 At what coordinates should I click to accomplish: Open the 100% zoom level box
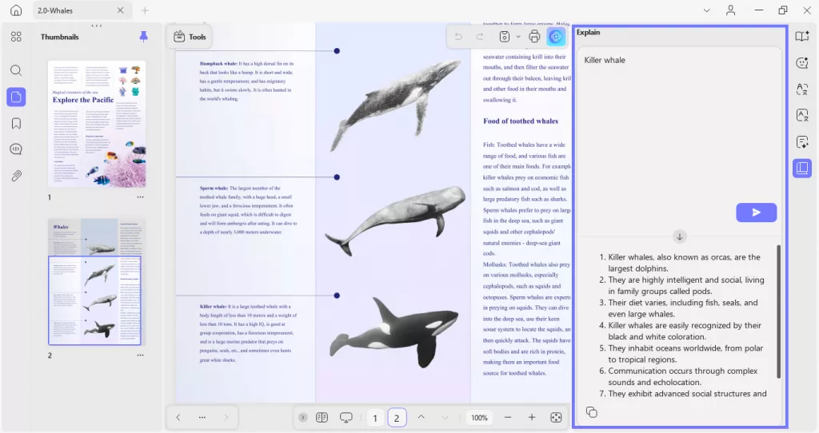click(x=479, y=417)
